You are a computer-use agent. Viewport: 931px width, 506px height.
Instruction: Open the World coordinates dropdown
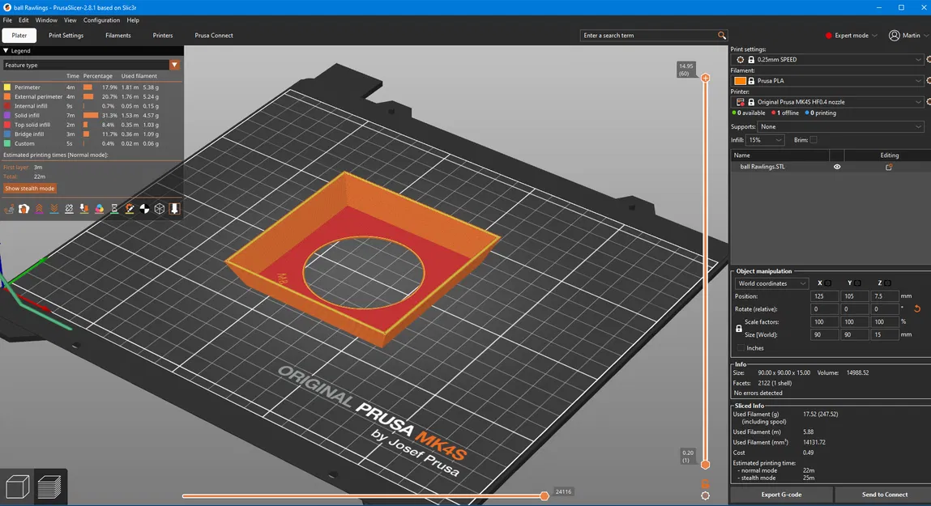tap(770, 283)
